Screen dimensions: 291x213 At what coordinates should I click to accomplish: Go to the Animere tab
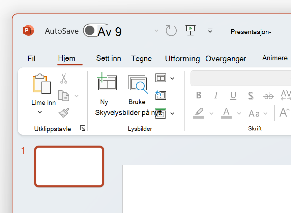pos(275,58)
